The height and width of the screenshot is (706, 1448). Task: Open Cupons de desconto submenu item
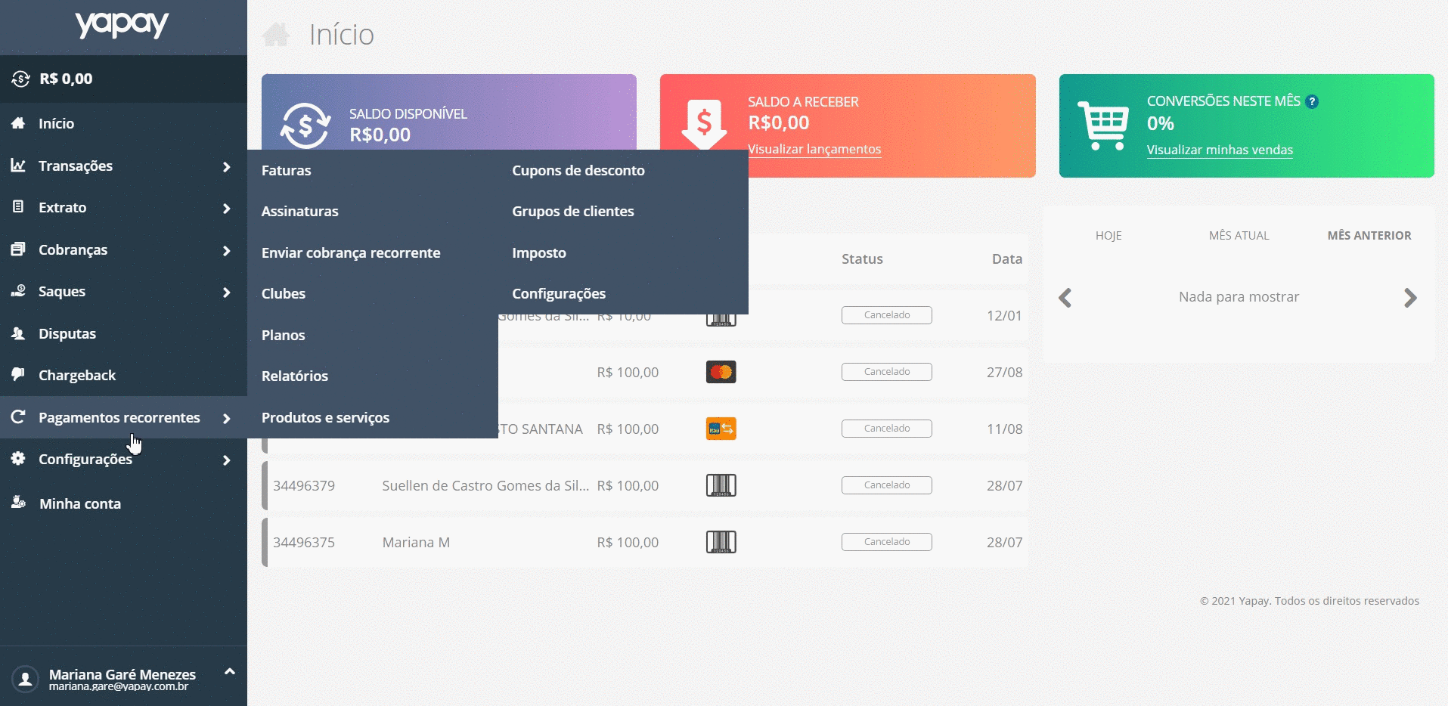pos(578,171)
